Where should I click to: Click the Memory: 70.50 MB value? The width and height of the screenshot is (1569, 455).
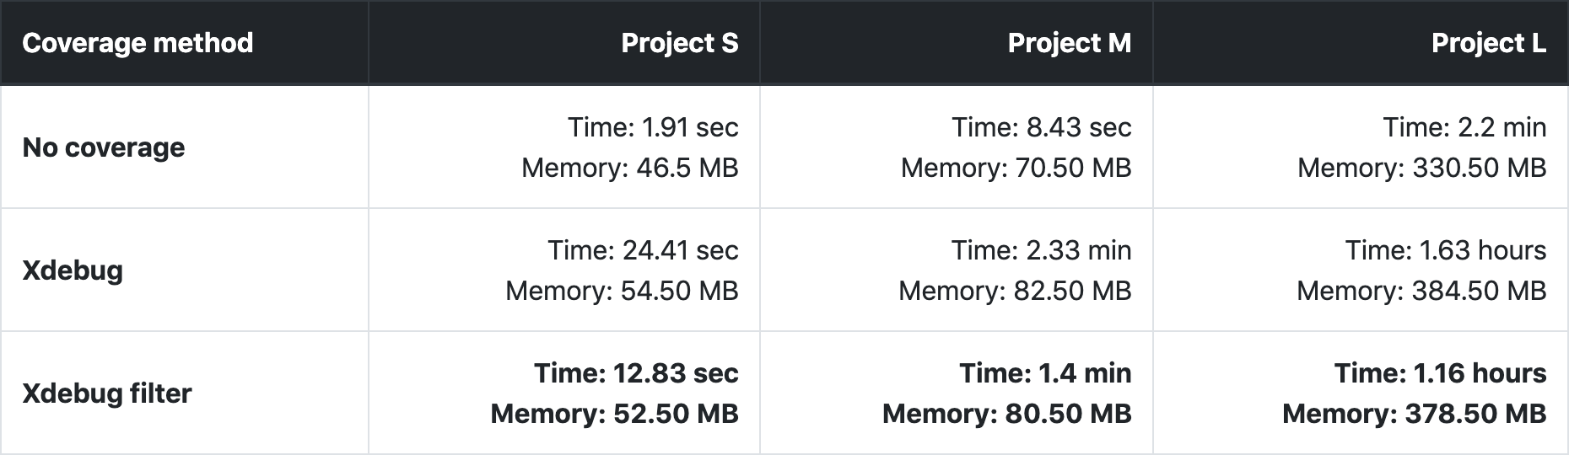[1016, 168]
